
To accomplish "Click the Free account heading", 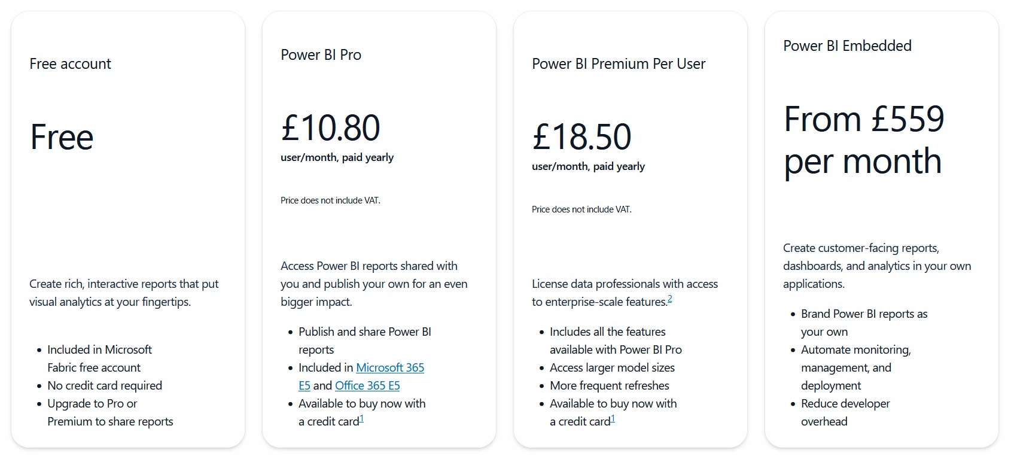I will pyautogui.click(x=70, y=63).
